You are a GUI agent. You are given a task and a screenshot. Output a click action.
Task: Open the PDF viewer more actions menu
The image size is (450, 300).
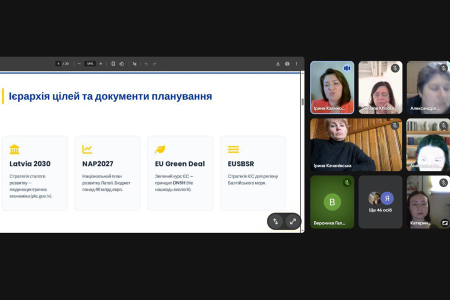[x=296, y=63]
